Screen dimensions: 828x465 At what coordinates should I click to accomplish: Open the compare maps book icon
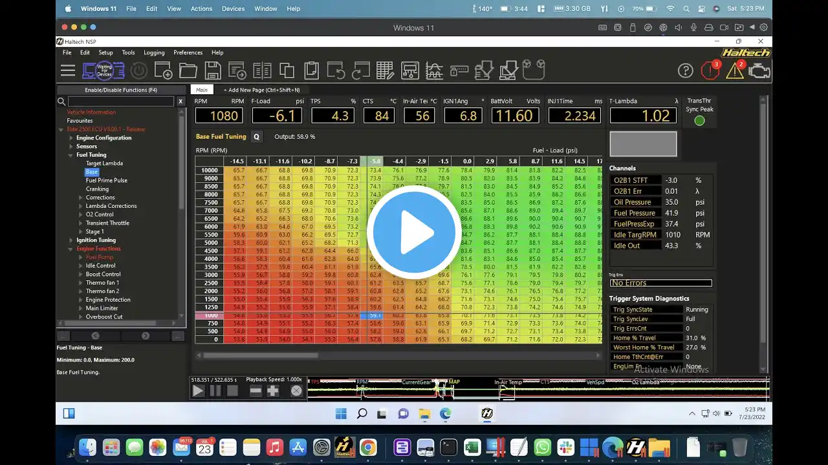click(262, 70)
